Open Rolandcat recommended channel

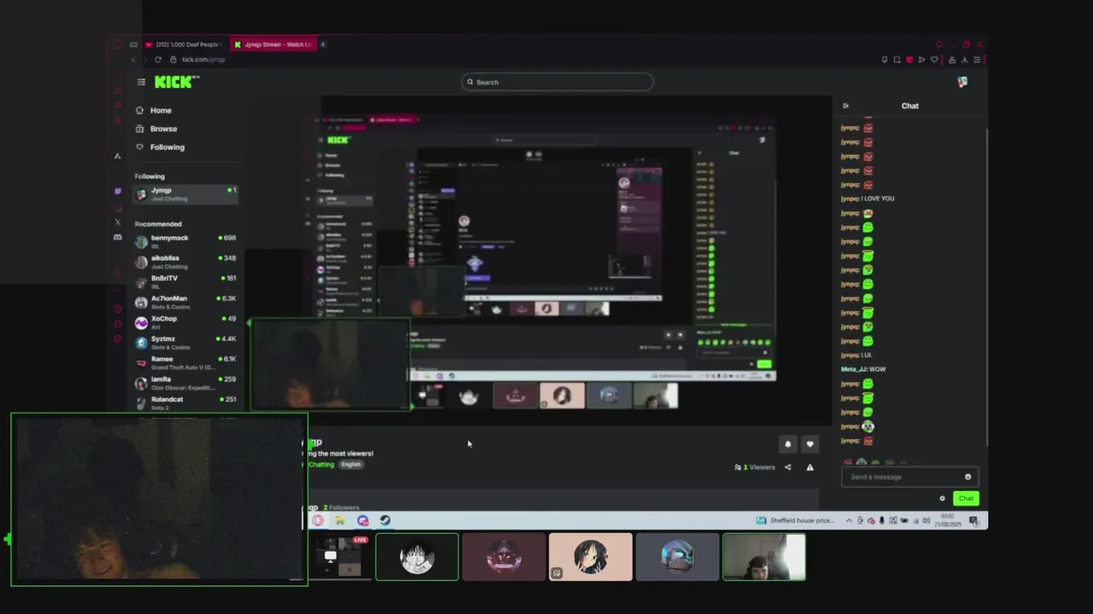pos(185,403)
